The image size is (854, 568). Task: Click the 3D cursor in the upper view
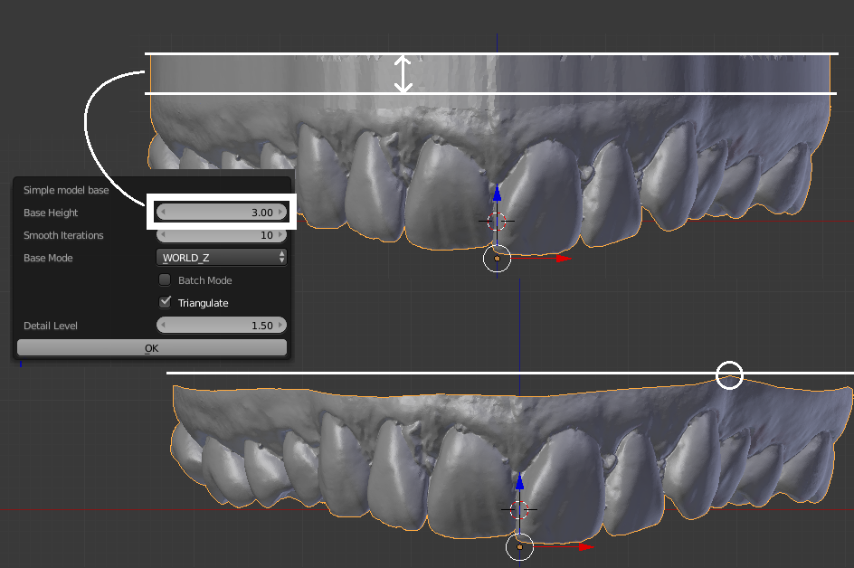point(496,221)
